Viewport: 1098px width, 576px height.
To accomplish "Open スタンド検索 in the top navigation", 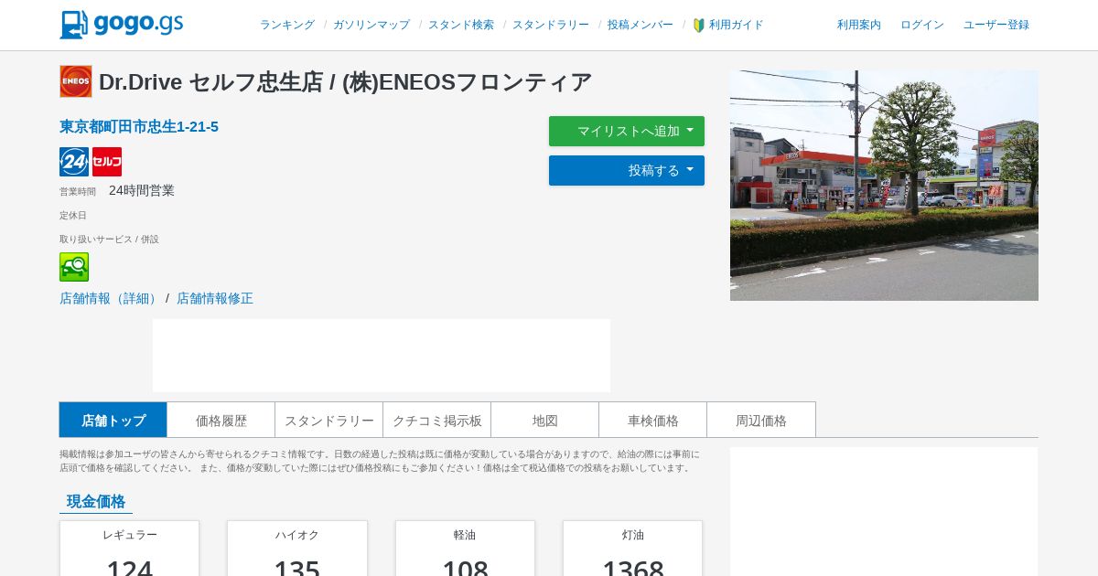I will [461, 25].
